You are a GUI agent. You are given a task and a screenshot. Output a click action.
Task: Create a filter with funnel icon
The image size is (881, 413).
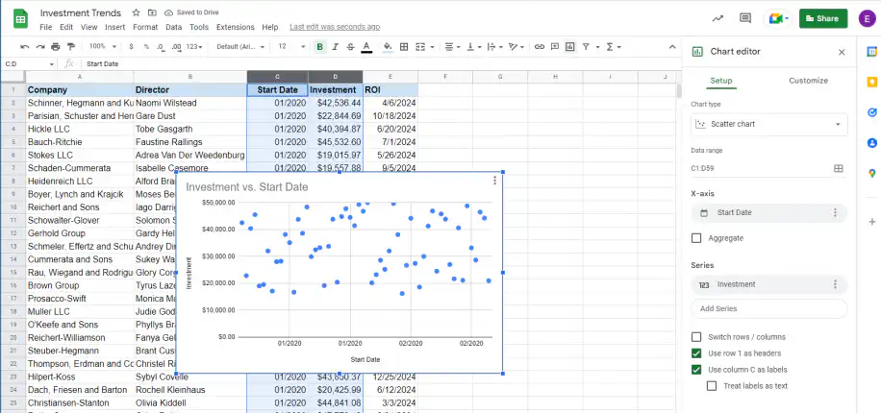[x=586, y=46]
